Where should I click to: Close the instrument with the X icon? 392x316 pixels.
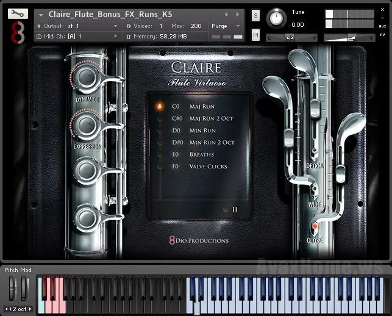click(x=382, y=10)
